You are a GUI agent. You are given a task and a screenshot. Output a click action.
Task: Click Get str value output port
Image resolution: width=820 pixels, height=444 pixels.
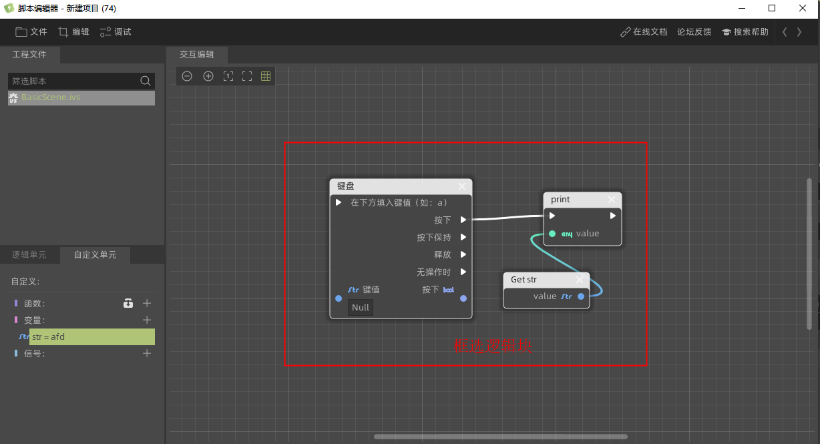point(581,296)
